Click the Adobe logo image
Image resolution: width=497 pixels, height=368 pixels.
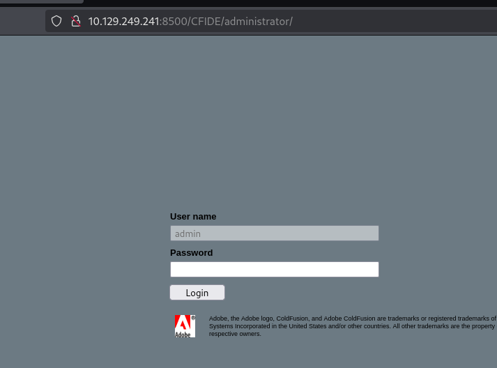pos(185,326)
